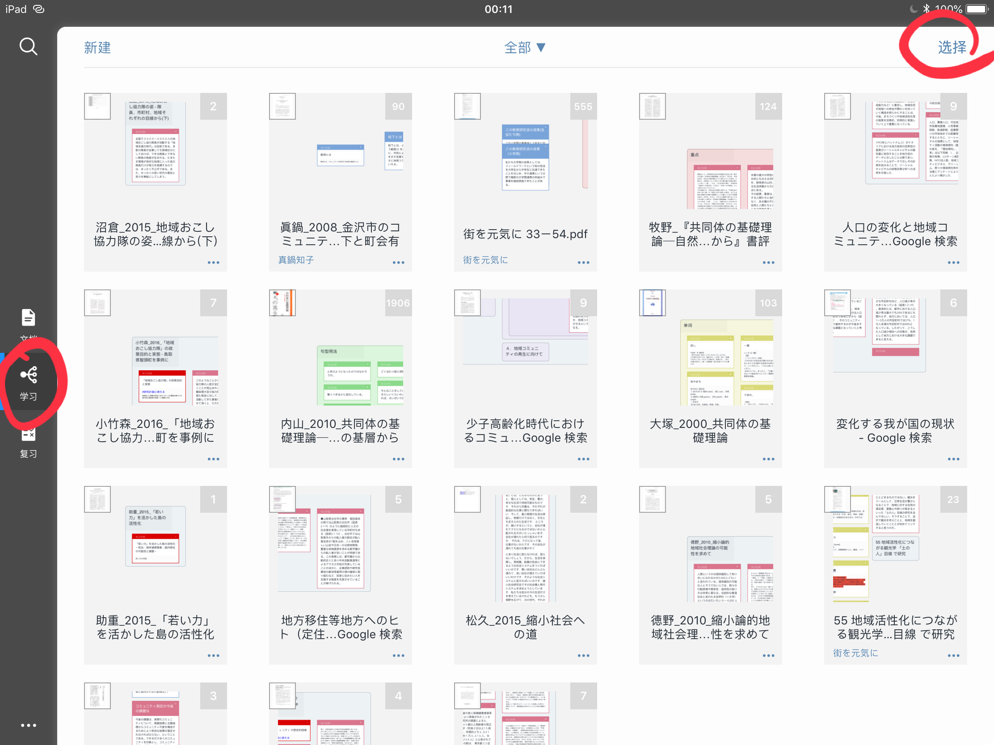Open the 眞鍋知子 tag link
This screenshot has height=745, width=994.
[x=296, y=260]
